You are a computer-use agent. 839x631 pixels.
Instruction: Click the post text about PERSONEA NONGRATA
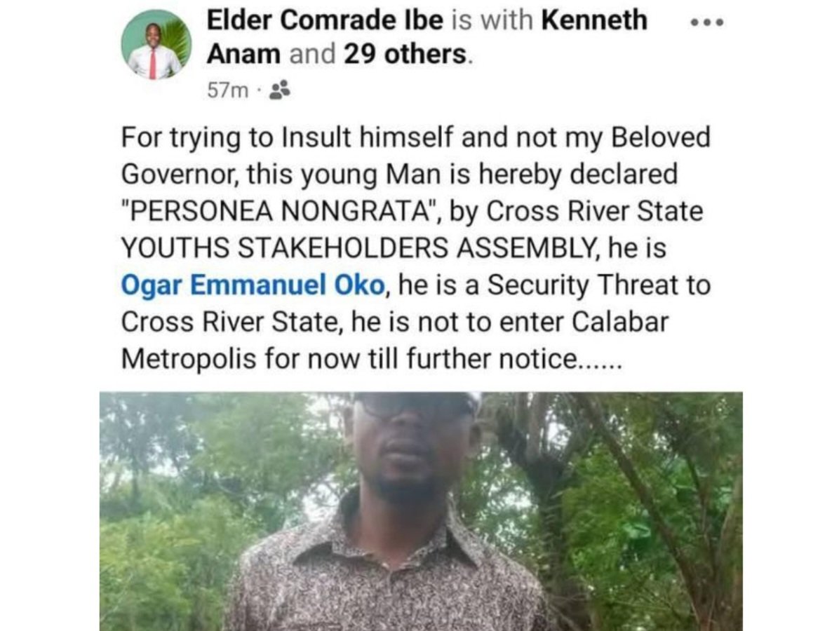(416, 247)
